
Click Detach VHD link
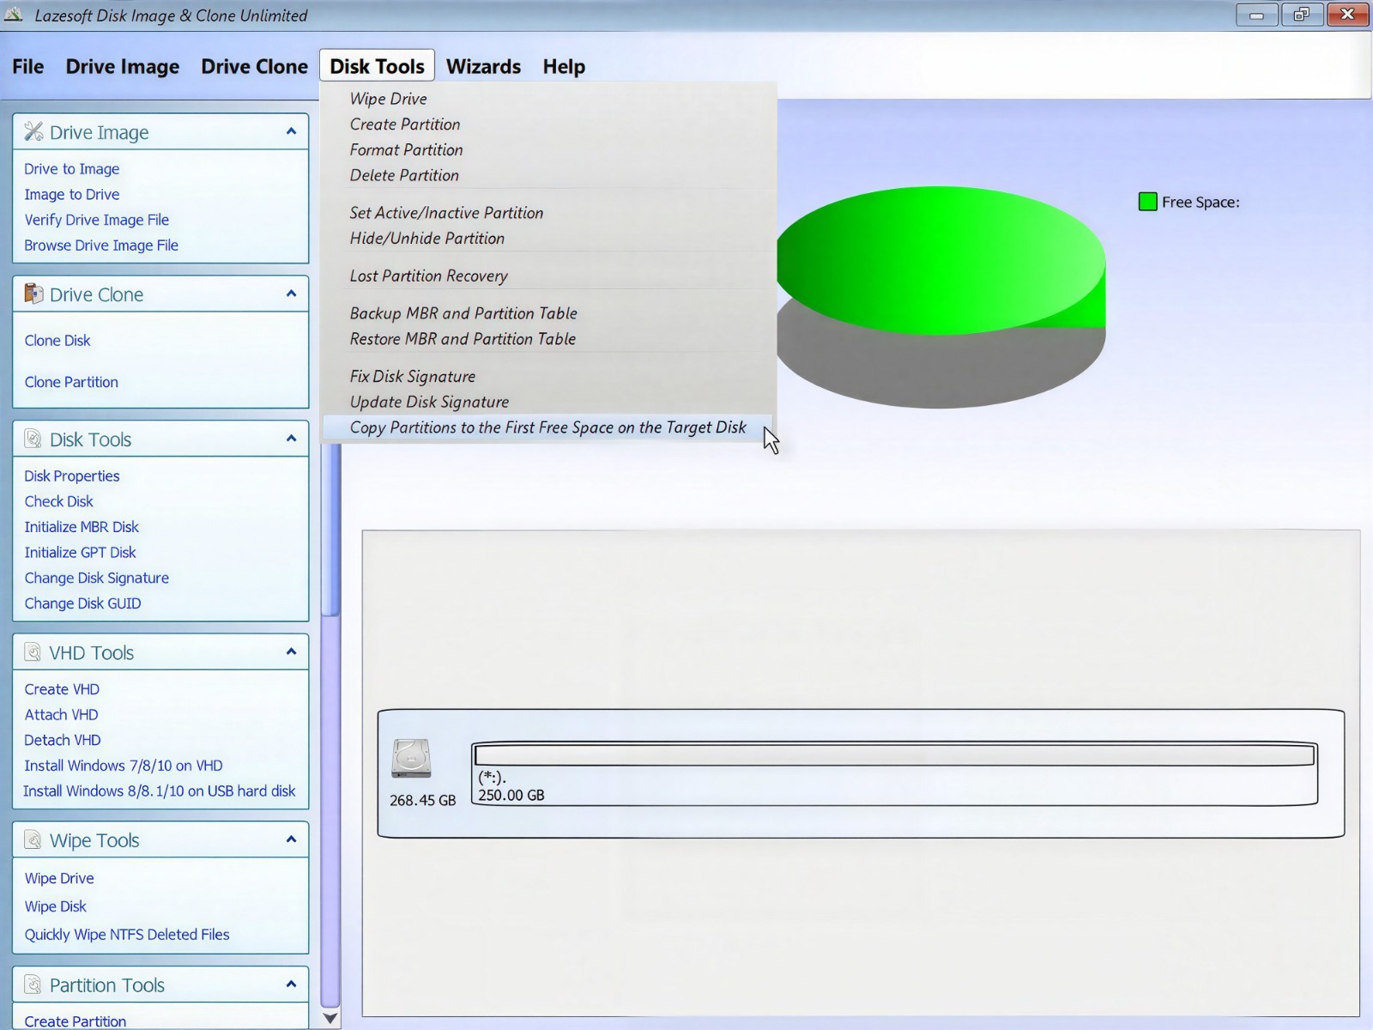63,740
